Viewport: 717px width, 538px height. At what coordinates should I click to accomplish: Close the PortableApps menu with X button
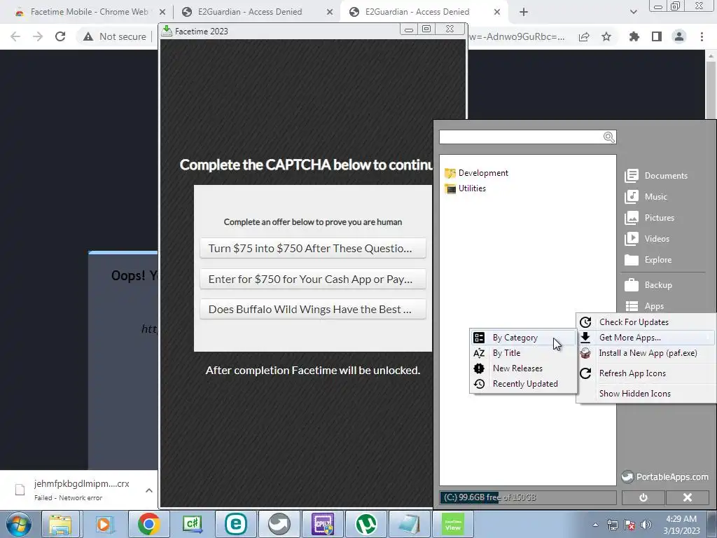click(x=688, y=497)
